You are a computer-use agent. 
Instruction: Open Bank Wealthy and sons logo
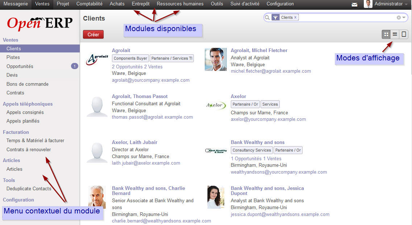[216, 151]
